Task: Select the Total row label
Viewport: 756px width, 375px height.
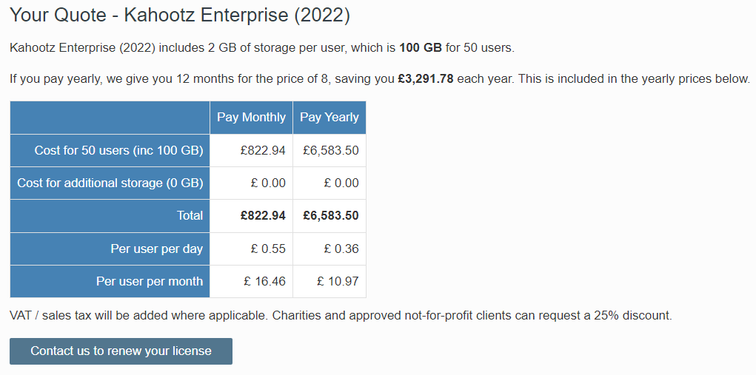Action: [190, 215]
